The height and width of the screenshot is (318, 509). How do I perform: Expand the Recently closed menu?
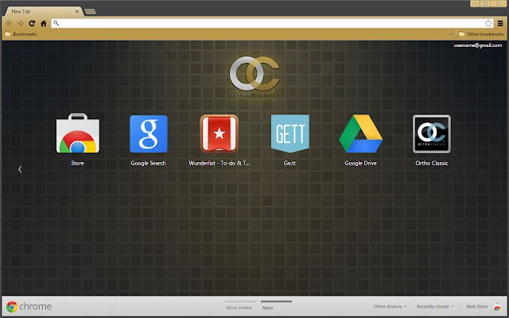pos(435,306)
